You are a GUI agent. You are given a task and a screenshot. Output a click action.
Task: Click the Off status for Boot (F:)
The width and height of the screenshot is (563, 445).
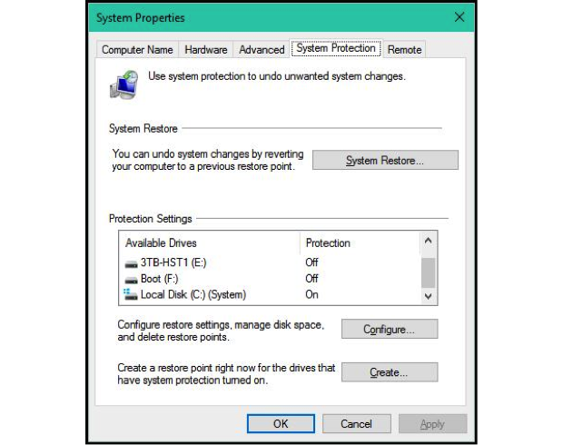point(311,279)
